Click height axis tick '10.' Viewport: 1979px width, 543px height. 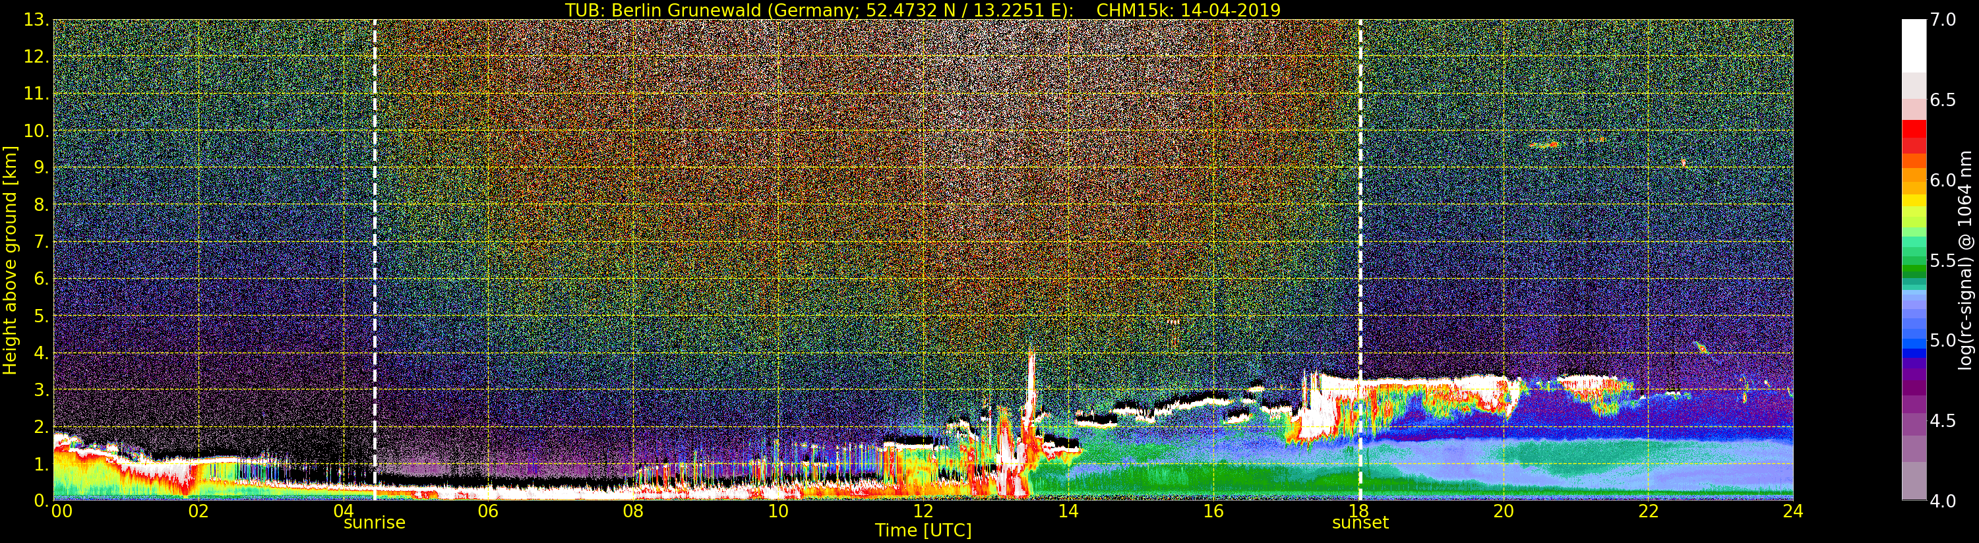[x=37, y=130]
